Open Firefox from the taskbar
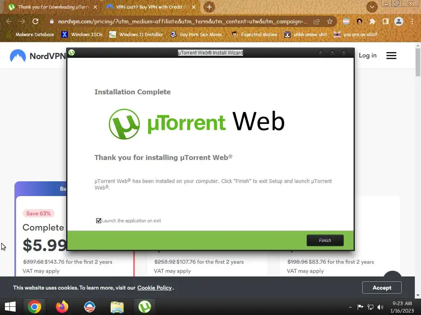This screenshot has height=315, width=421. (x=62, y=307)
